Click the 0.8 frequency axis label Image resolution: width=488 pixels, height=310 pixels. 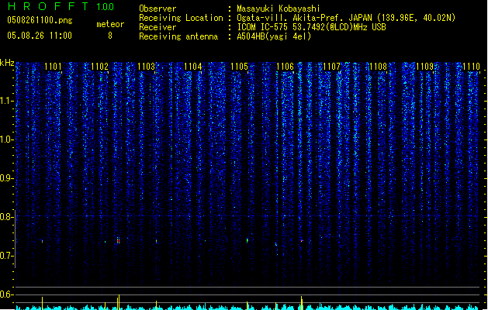pos(6,217)
